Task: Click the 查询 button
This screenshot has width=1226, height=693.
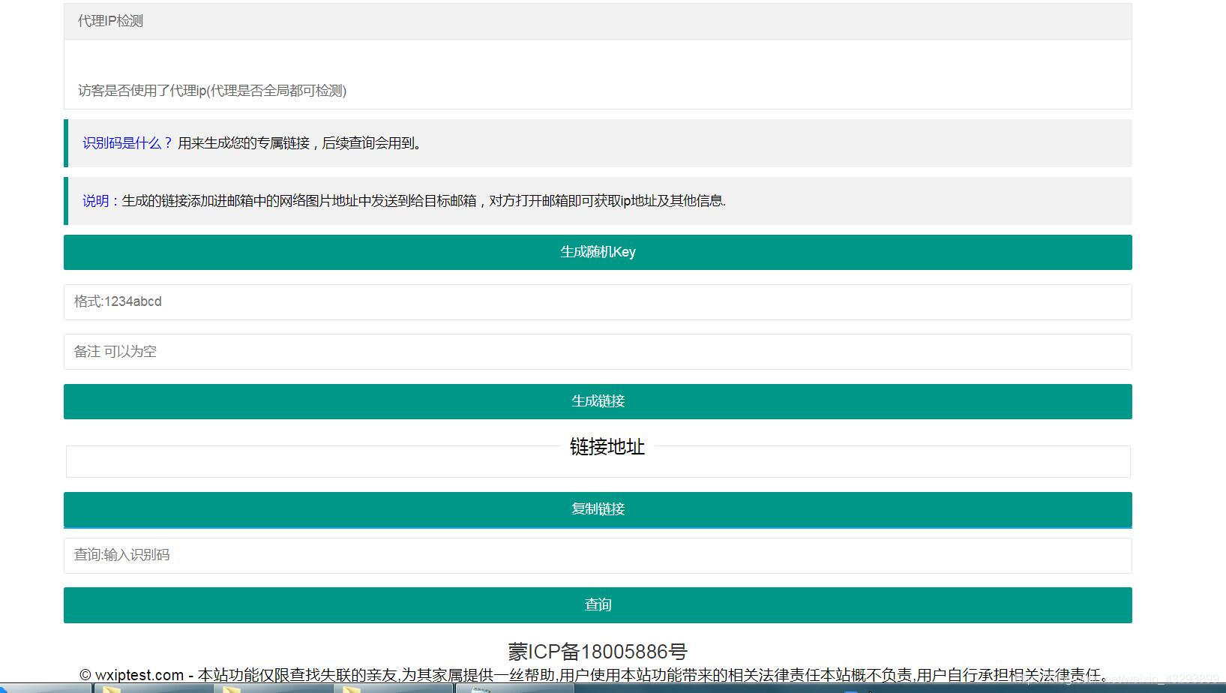Action: tap(598, 604)
